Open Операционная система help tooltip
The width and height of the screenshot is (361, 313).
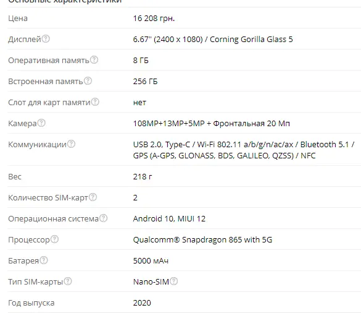(104, 218)
